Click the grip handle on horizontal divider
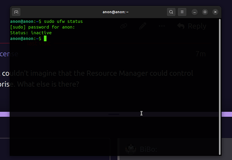232x160 pixels. (x=114, y=114)
